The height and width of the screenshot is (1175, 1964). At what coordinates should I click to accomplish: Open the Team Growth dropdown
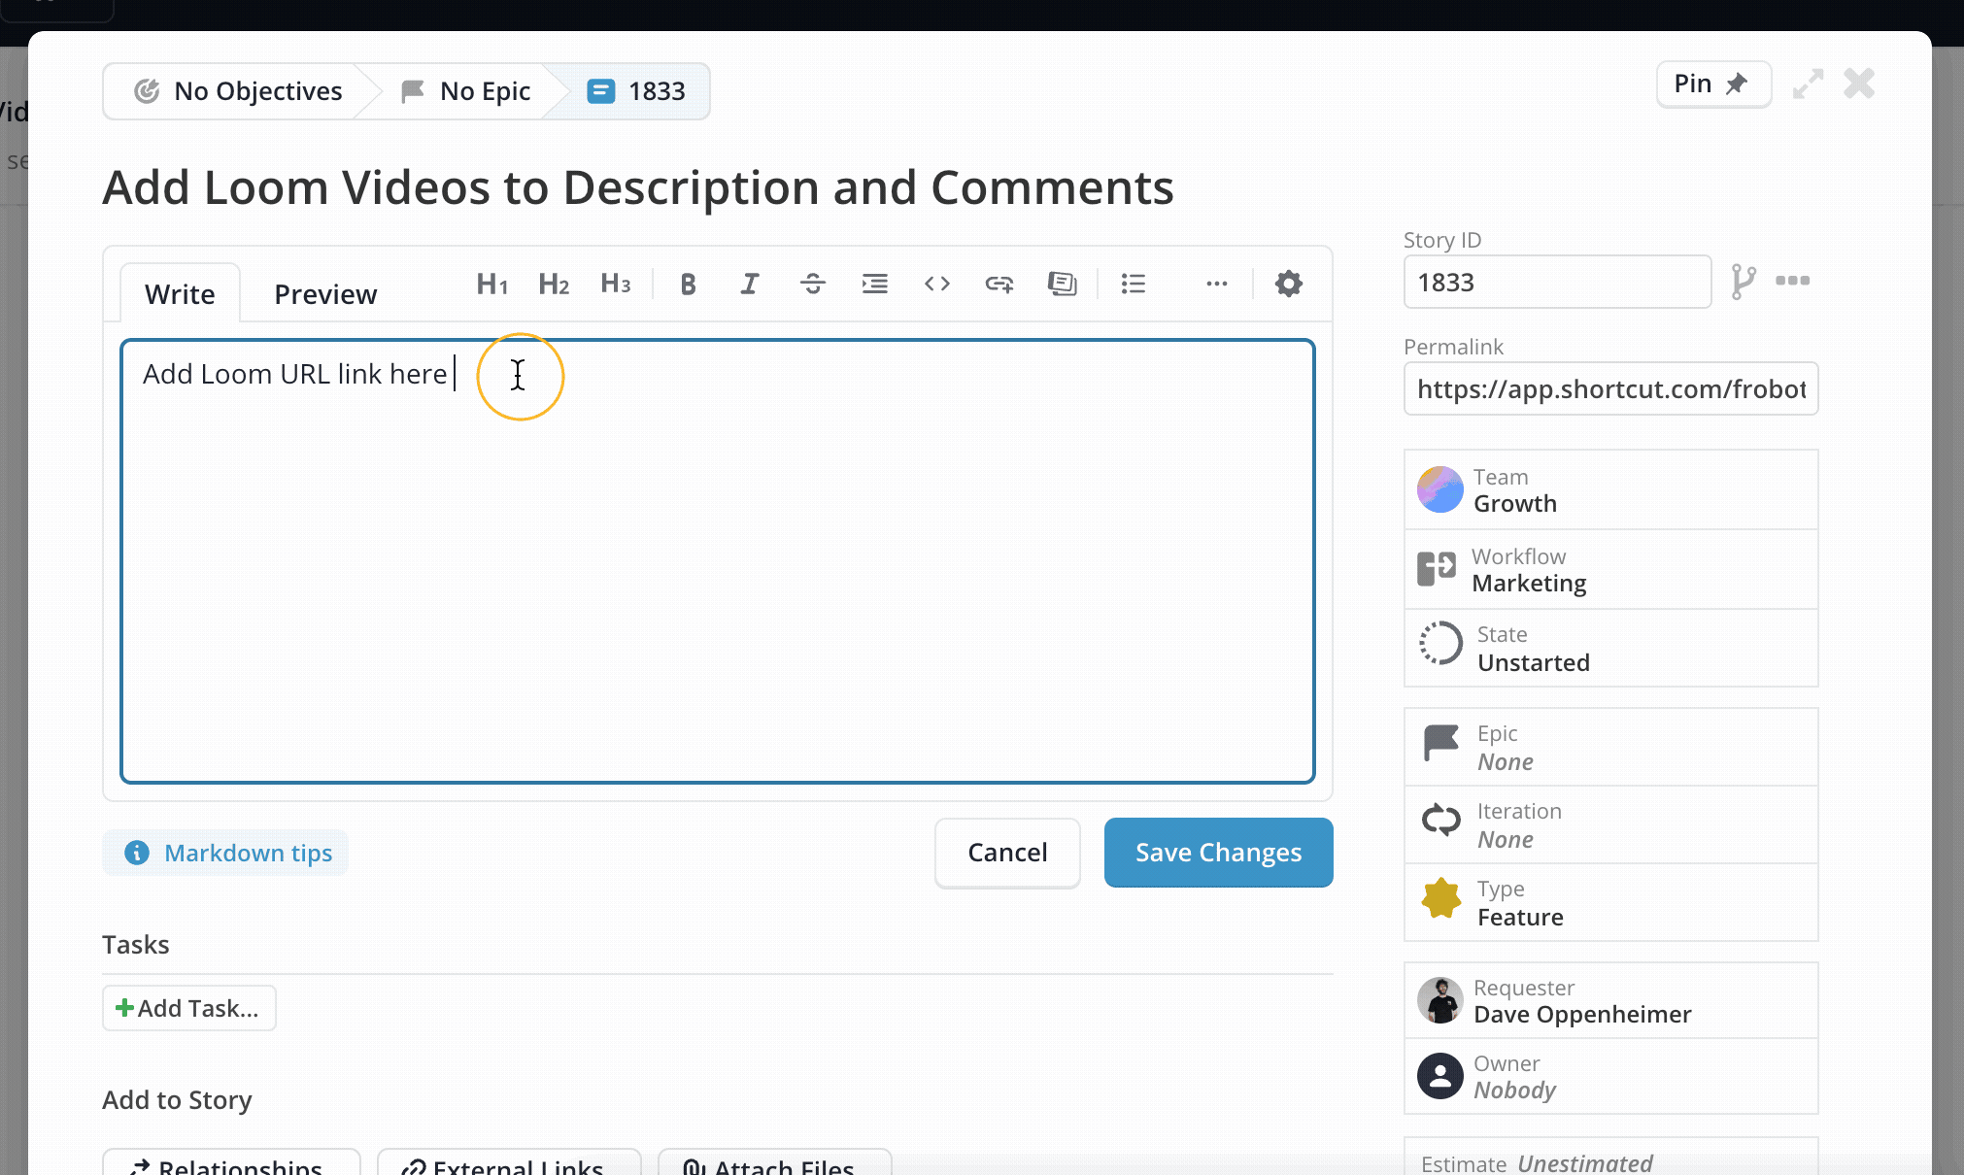(1610, 489)
